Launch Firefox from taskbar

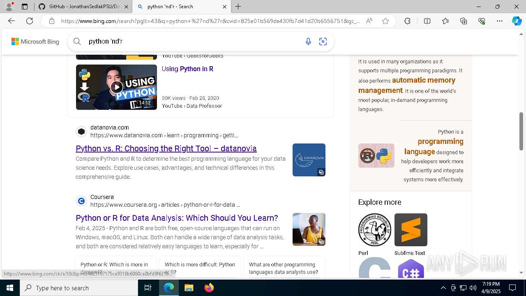tap(209, 288)
